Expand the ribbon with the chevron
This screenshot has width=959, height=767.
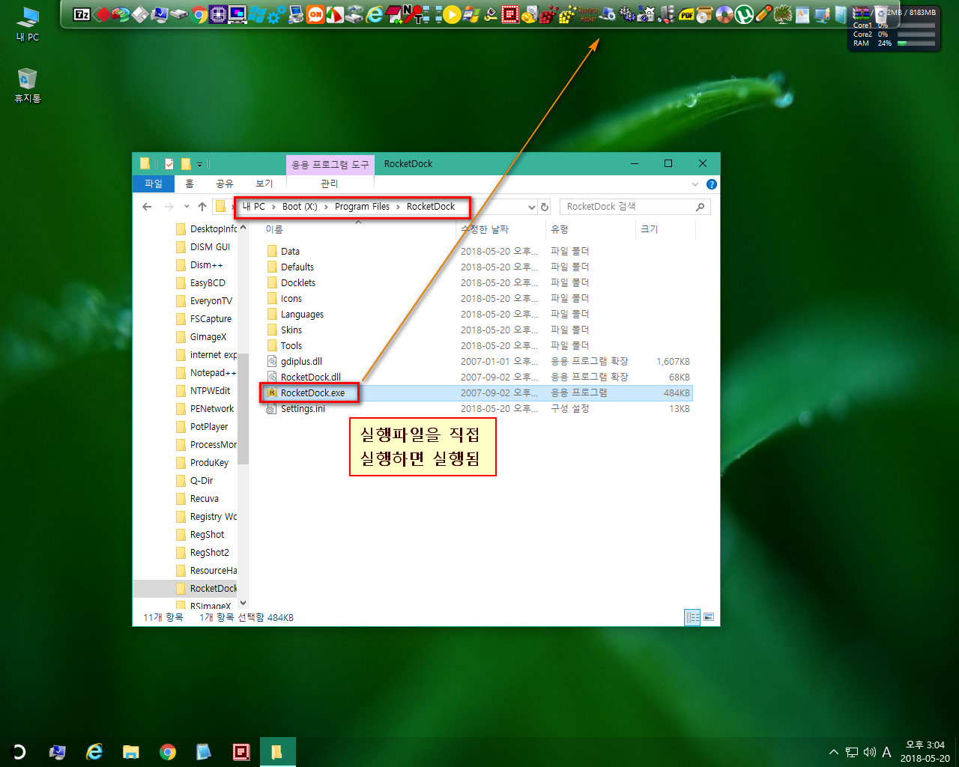(x=695, y=184)
